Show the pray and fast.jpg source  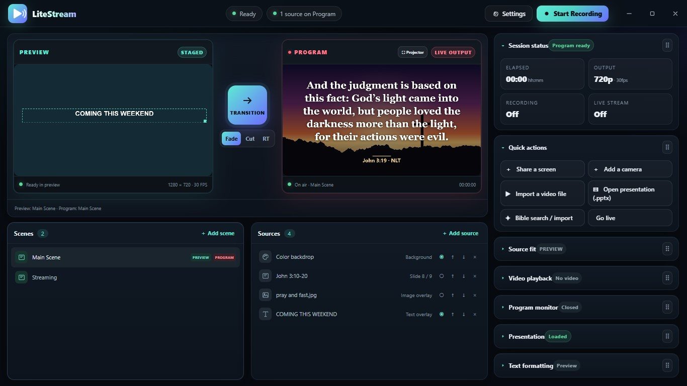(x=442, y=295)
